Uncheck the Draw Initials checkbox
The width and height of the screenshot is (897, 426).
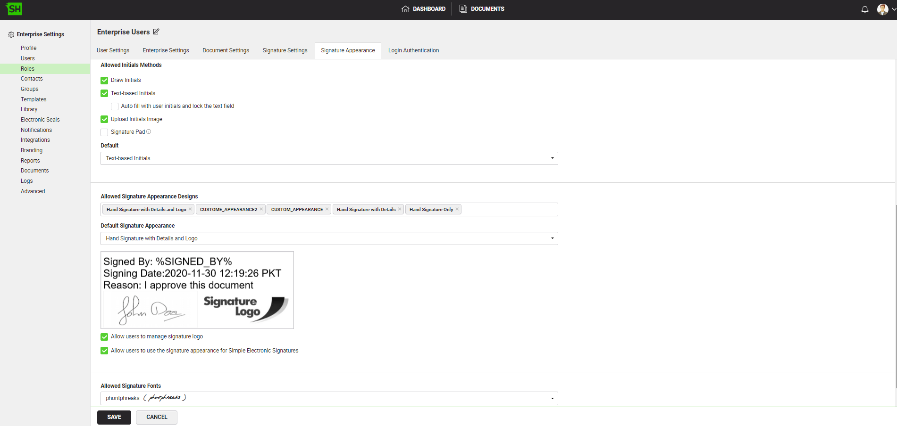coord(104,81)
